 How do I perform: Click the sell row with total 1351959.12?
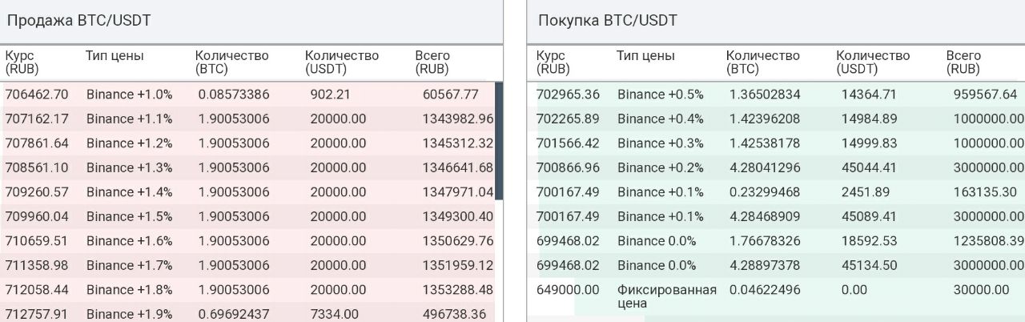pos(247,265)
